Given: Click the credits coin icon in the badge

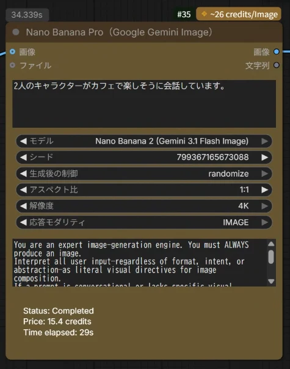Looking at the screenshot, I should click(204, 14).
